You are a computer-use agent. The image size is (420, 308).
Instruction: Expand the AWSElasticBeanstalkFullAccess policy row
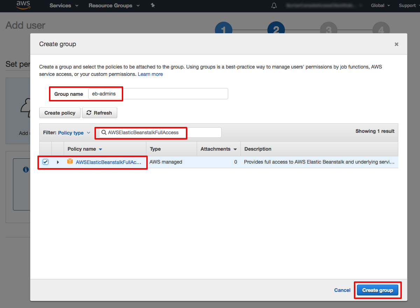(x=58, y=162)
